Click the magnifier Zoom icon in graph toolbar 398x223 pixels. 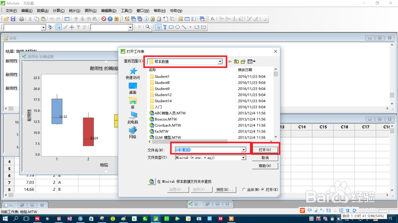[x=148, y=27]
